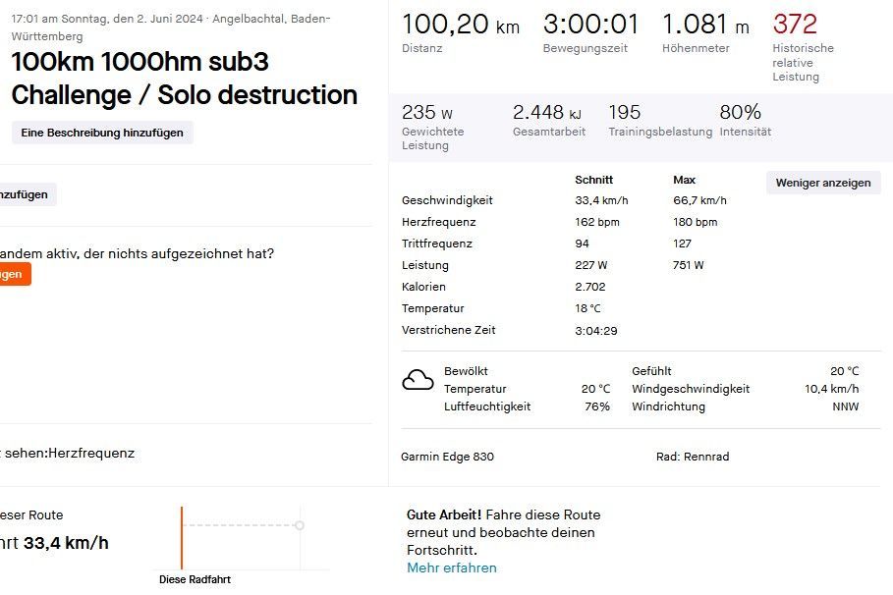The image size is (893, 595).
Task: Click the "Rad: Rennrad" bike label
Action: 693,457
